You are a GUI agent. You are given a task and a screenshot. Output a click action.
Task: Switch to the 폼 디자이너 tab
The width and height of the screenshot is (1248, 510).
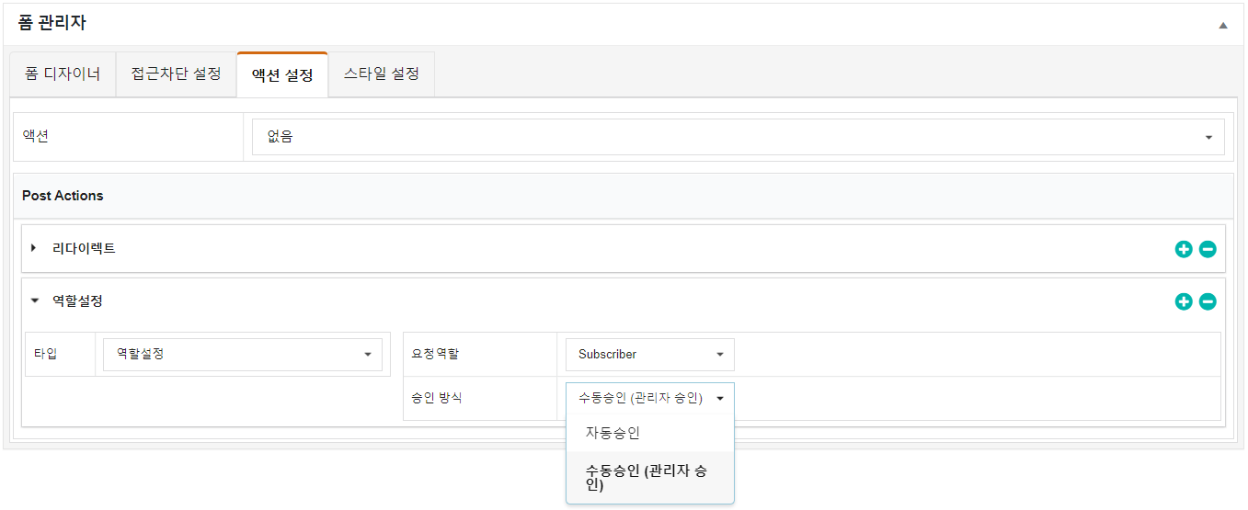click(x=63, y=74)
